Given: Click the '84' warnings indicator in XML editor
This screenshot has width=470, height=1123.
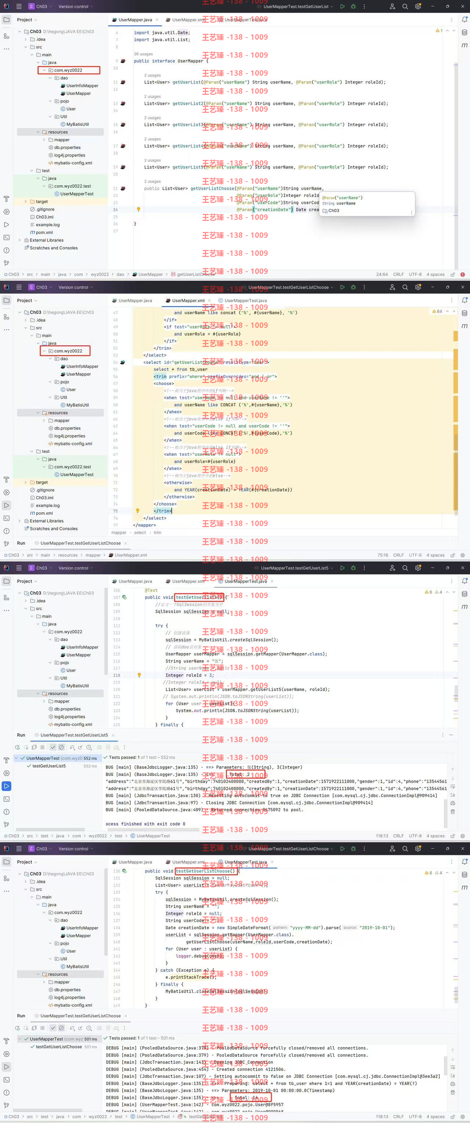Looking at the screenshot, I should pyautogui.click(x=437, y=311).
